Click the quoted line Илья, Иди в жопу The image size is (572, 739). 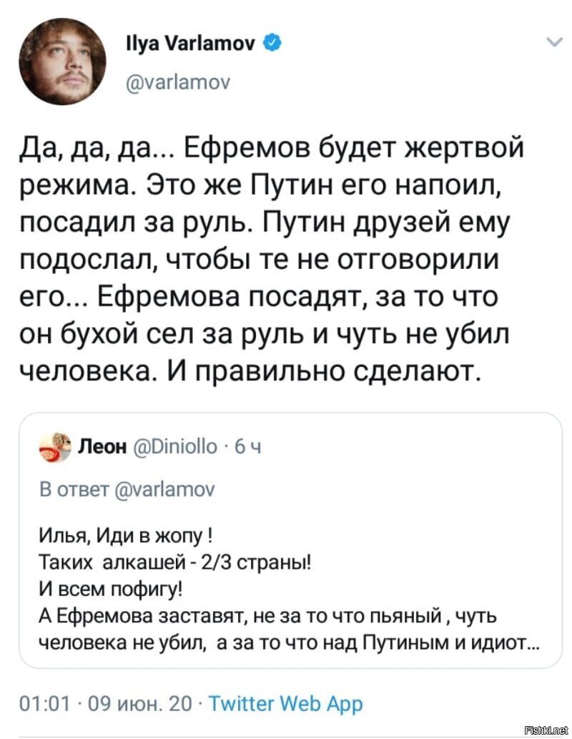(x=125, y=535)
